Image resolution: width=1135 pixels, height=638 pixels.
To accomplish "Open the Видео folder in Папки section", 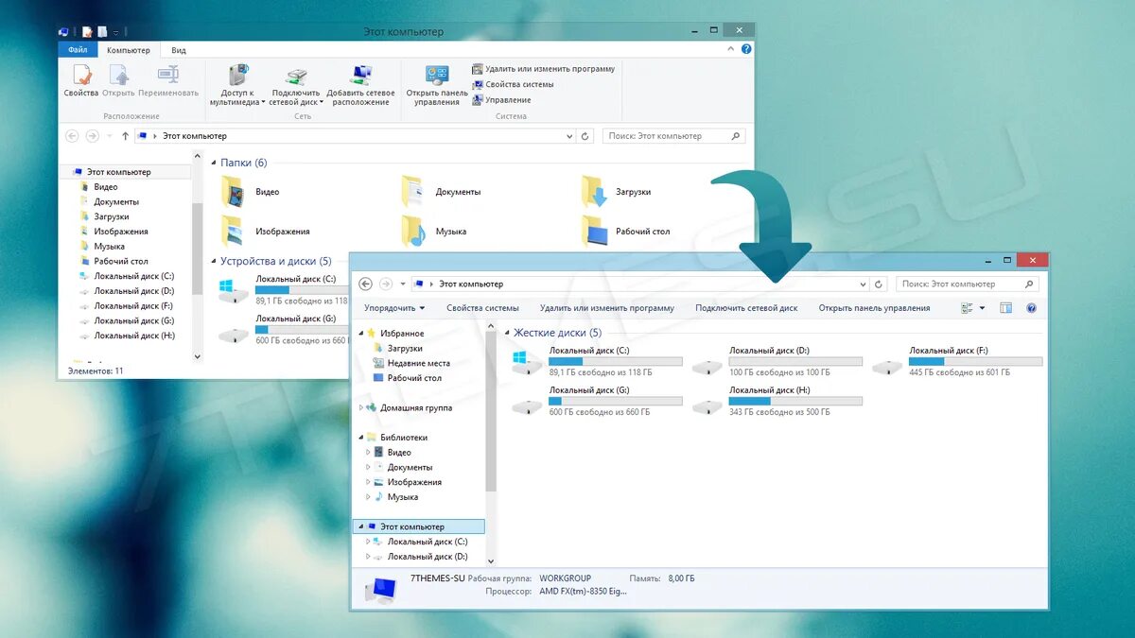I will tap(251, 192).
